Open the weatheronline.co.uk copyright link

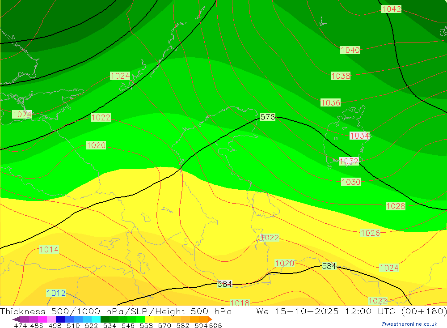pyautogui.click(x=409, y=324)
